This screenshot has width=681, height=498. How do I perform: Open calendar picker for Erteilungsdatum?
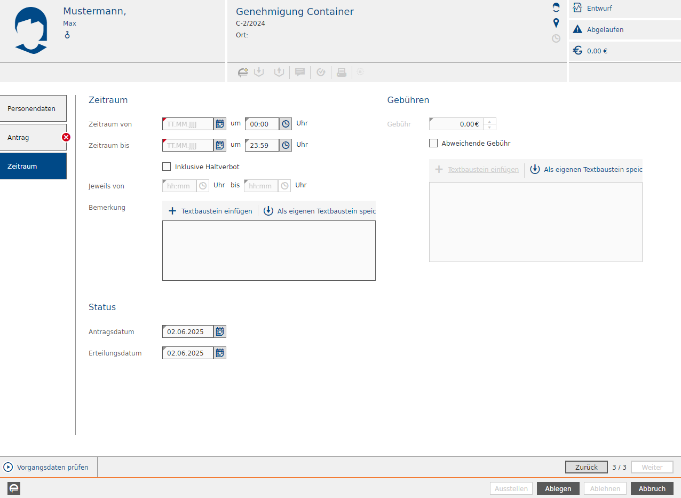220,353
